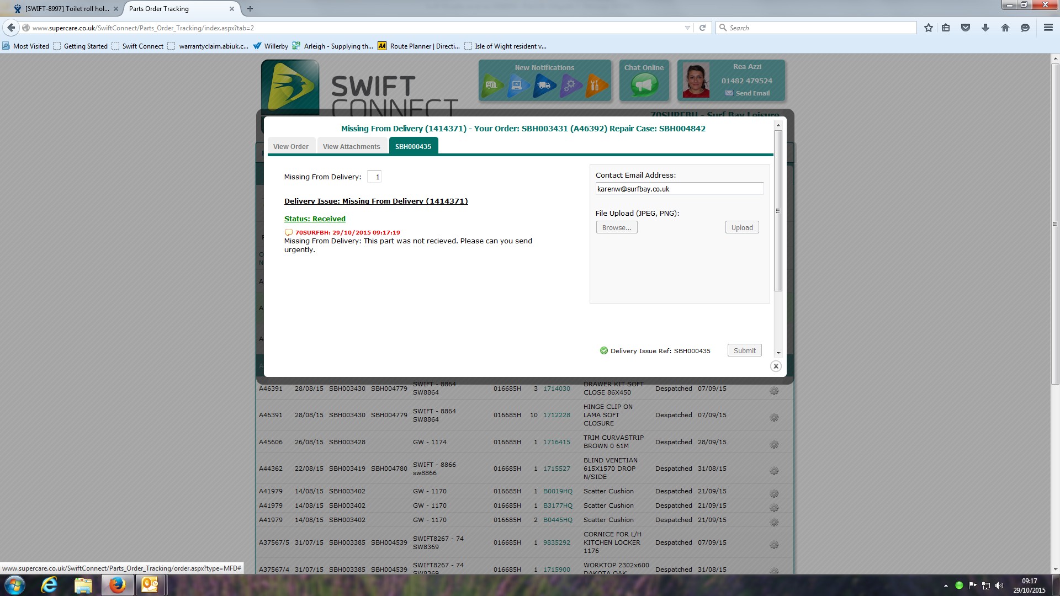Click the Chat Online megaphone icon
This screenshot has width=1060, height=596.
[644, 85]
